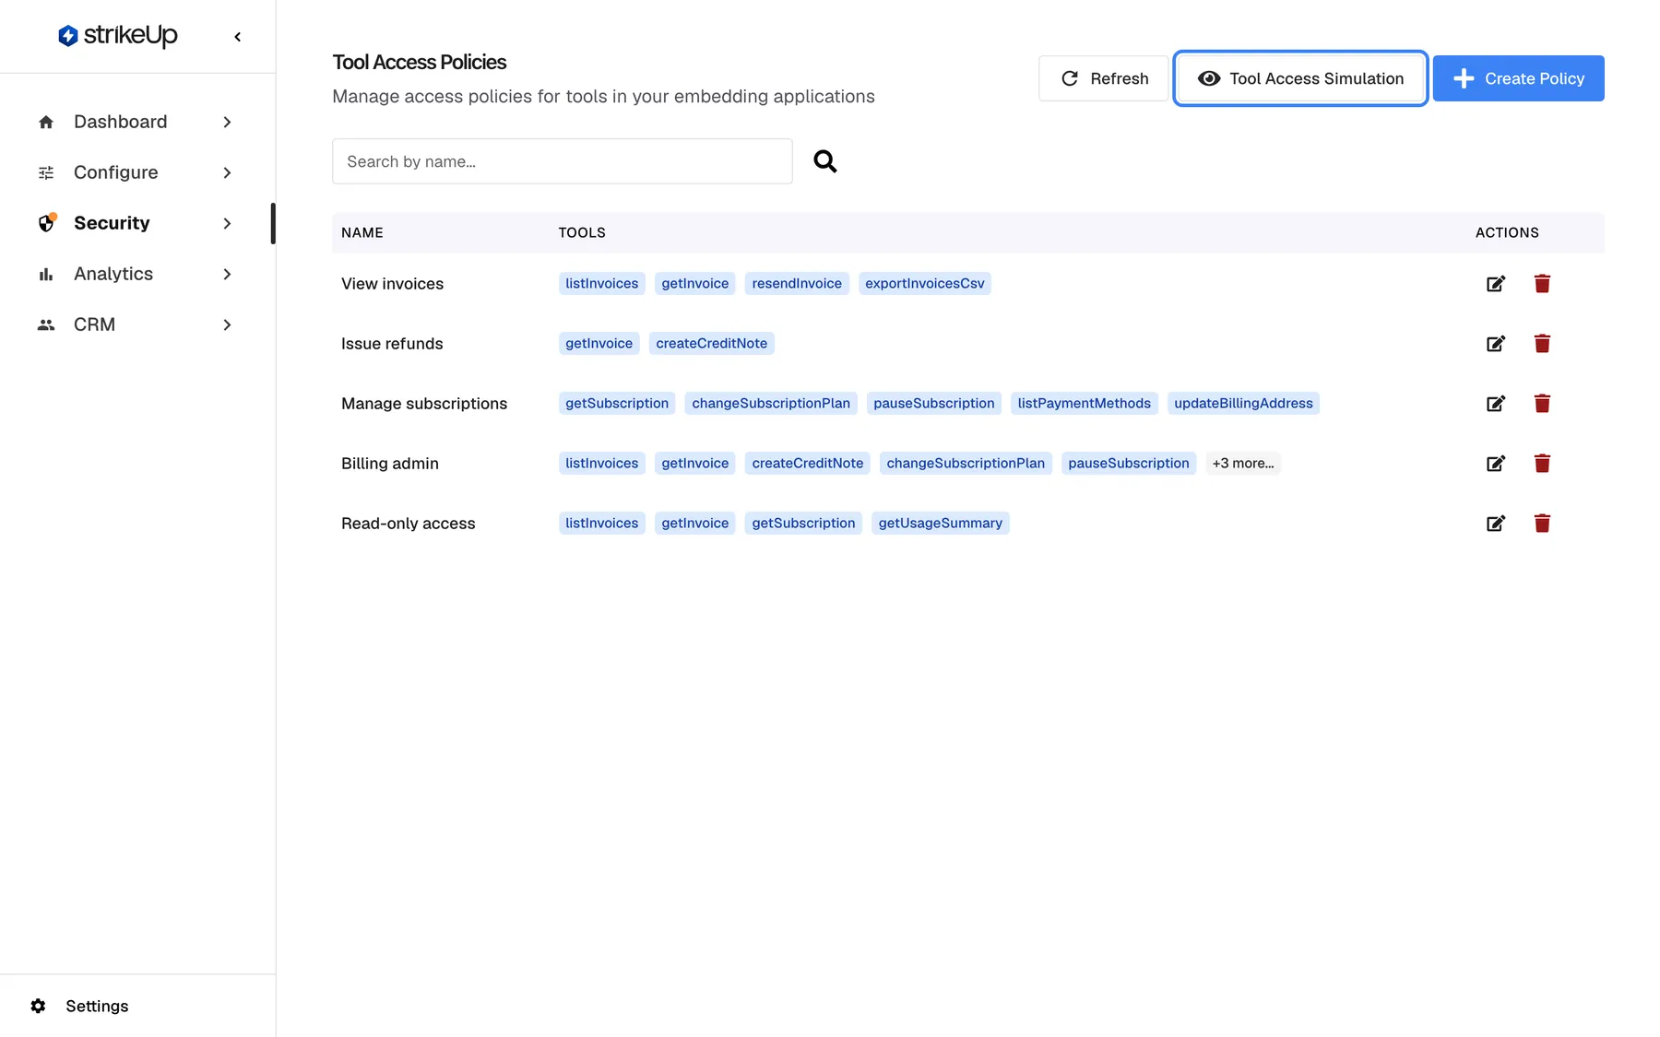Edit the Billing admin policy

pyautogui.click(x=1496, y=464)
